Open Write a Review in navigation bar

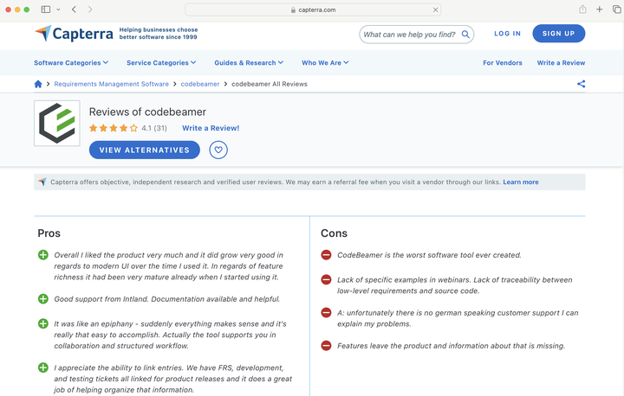point(561,63)
